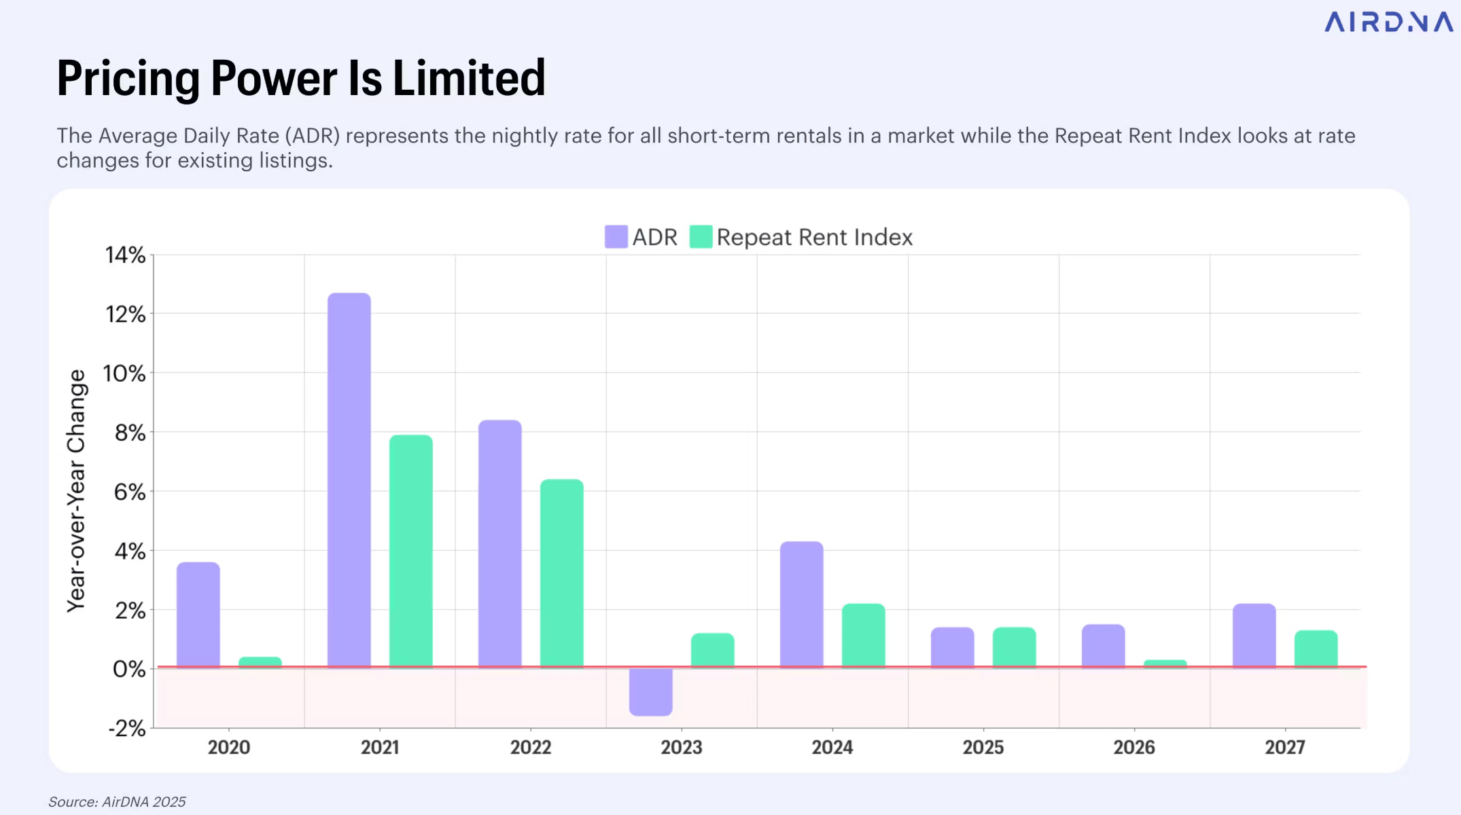Click the Year-over-Year Change axis title
This screenshot has height=815, width=1461.
point(76,490)
